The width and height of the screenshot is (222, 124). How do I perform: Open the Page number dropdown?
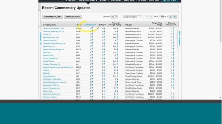161,17
